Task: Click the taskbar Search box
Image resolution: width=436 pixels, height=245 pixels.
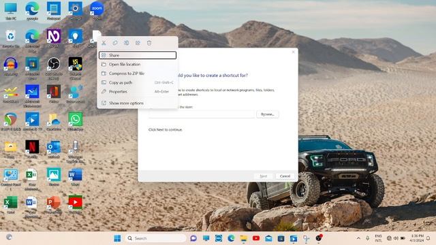Action: [156, 238]
